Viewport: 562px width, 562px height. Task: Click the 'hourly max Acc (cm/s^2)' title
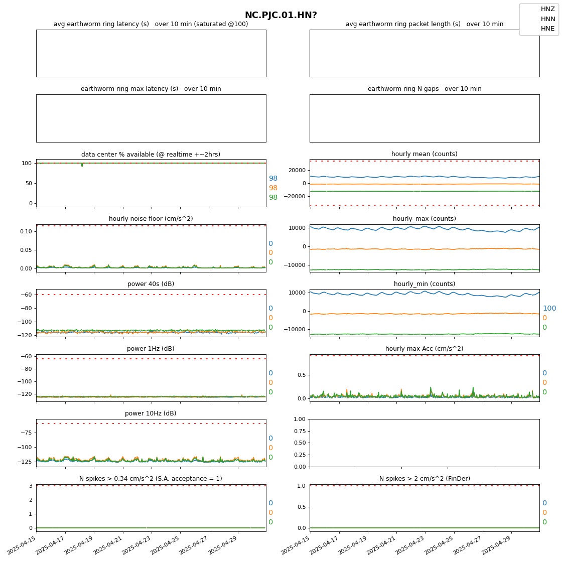pos(425,349)
